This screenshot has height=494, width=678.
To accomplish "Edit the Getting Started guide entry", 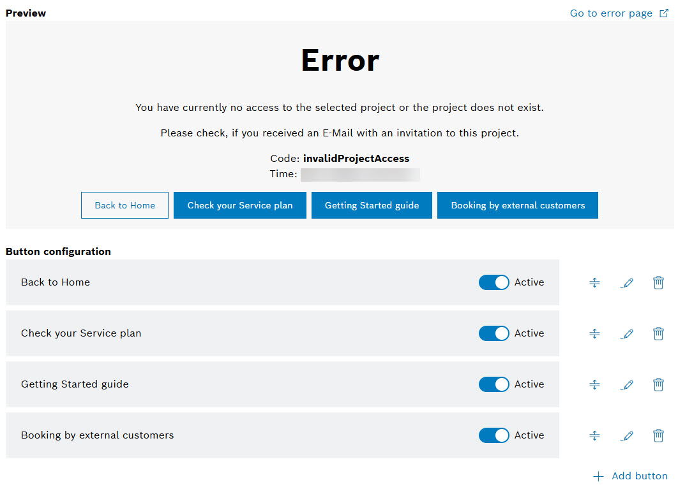I will click(627, 384).
